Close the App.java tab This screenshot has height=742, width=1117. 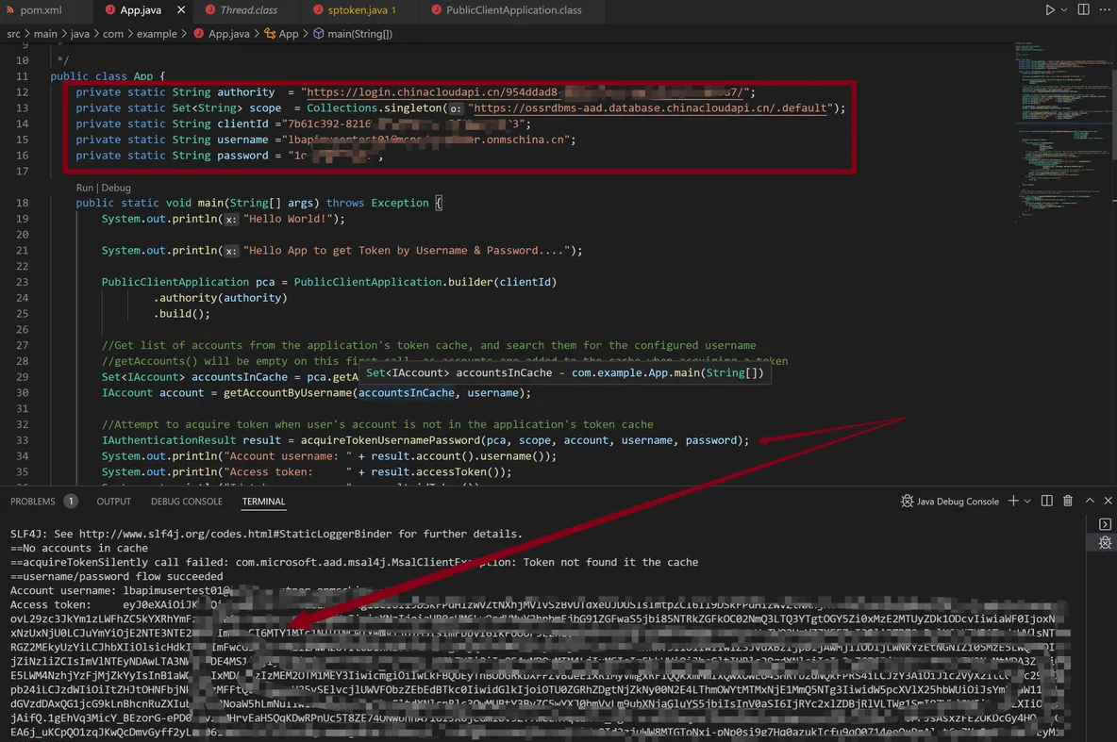point(181,10)
